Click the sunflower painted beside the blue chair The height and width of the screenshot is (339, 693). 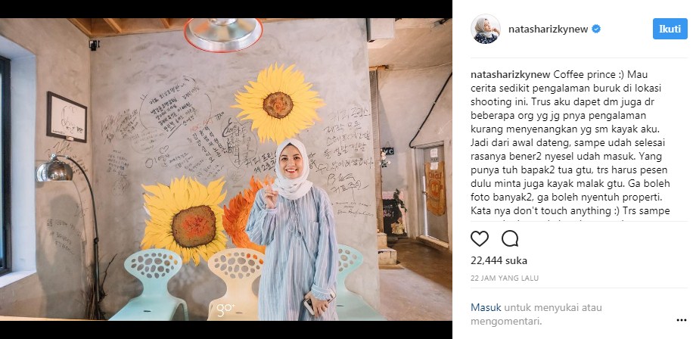coord(185,219)
